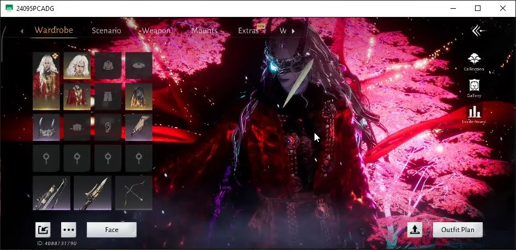Select the ear accessory slot
Viewport: 516px width, 250px height.
(x=108, y=128)
